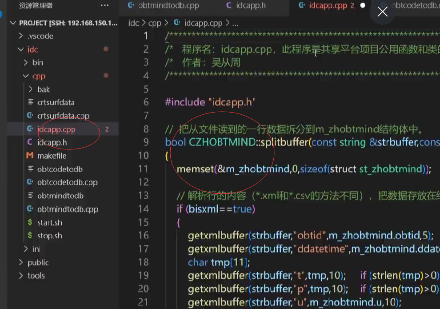Viewport: 440px width, 309px height.
Task: Switch to idcapp.cpp editor tab
Action: [328, 5]
